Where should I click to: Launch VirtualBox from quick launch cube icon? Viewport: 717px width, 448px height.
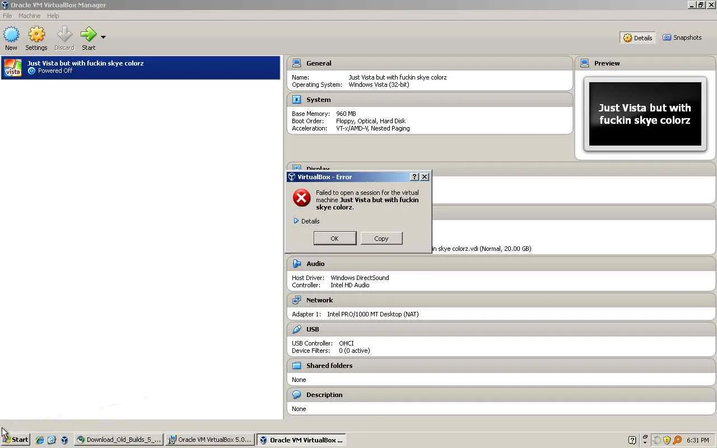click(x=64, y=440)
